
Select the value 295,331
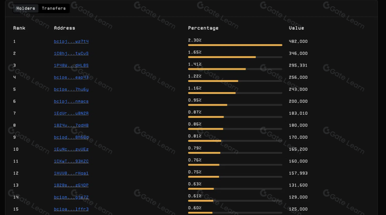(298, 65)
